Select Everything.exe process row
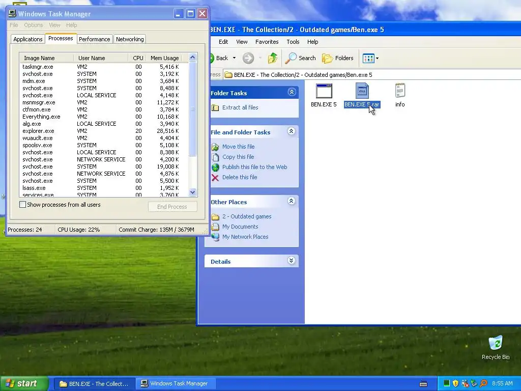This screenshot has width=521, height=391. click(x=104, y=117)
